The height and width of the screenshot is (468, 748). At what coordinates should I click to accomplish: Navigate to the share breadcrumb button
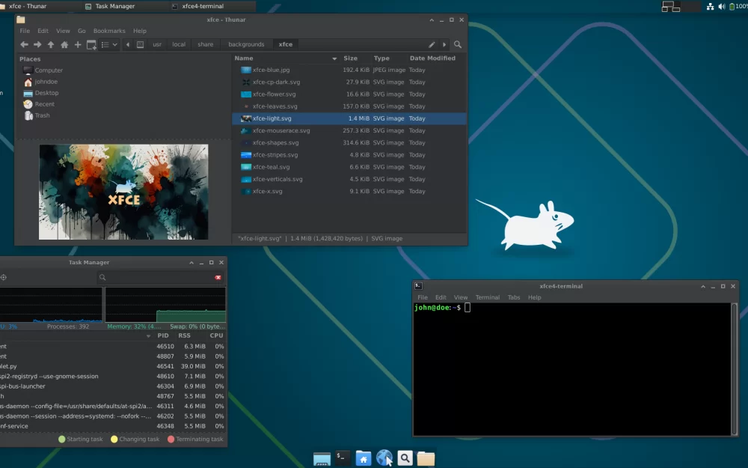coord(204,44)
